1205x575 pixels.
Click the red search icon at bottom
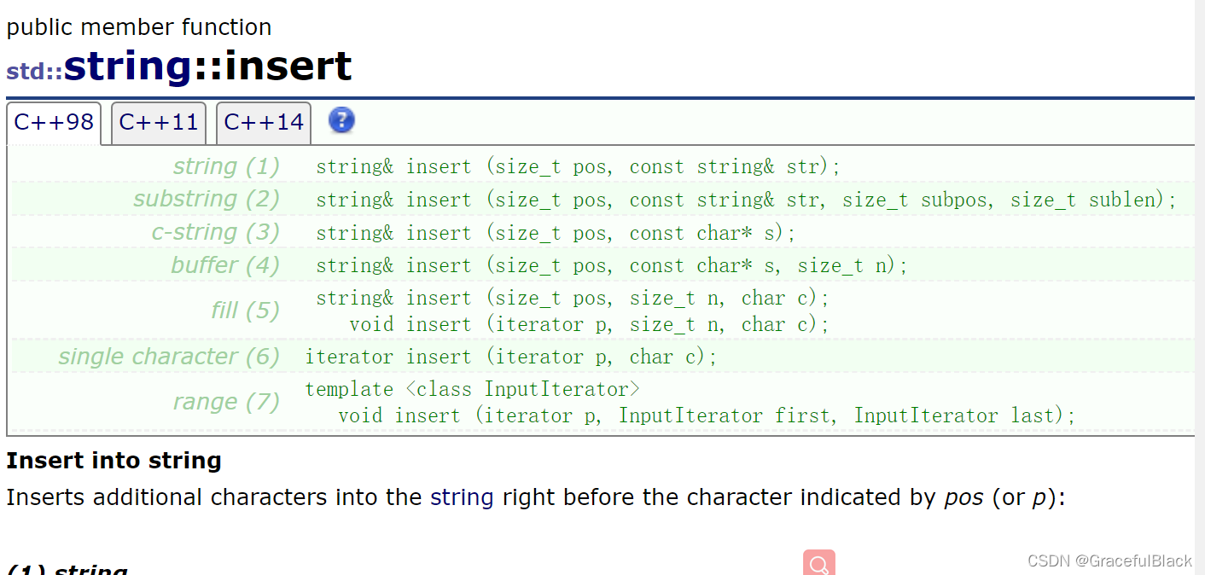point(819,563)
